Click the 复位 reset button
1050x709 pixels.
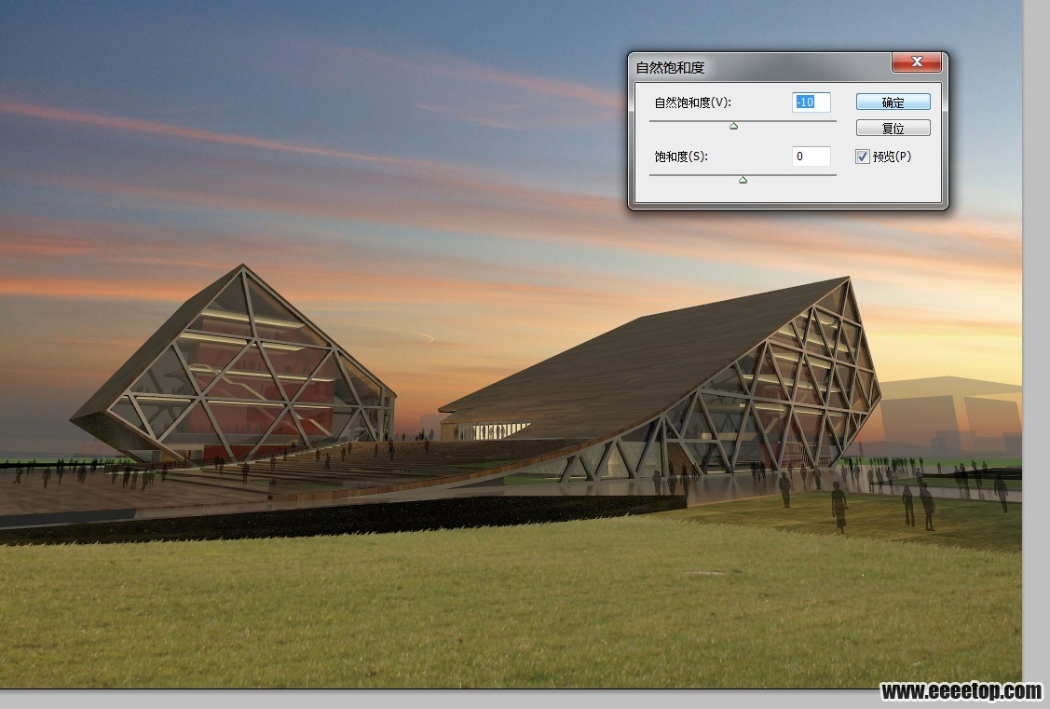pyautogui.click(x=893, y=128)
